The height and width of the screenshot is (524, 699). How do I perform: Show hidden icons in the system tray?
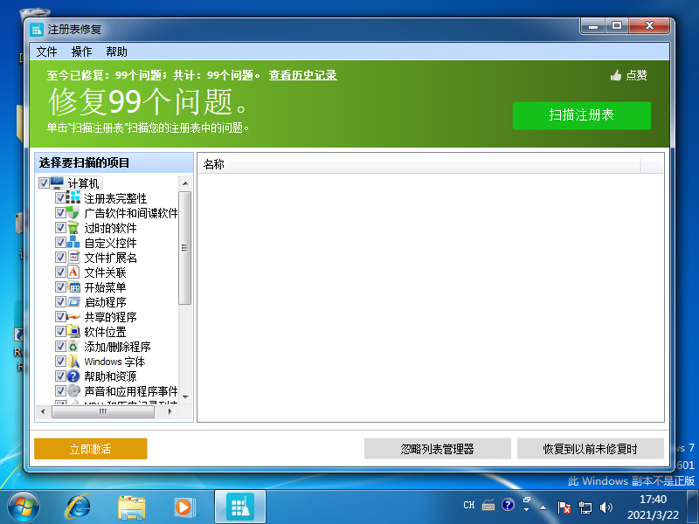(543, 507)
